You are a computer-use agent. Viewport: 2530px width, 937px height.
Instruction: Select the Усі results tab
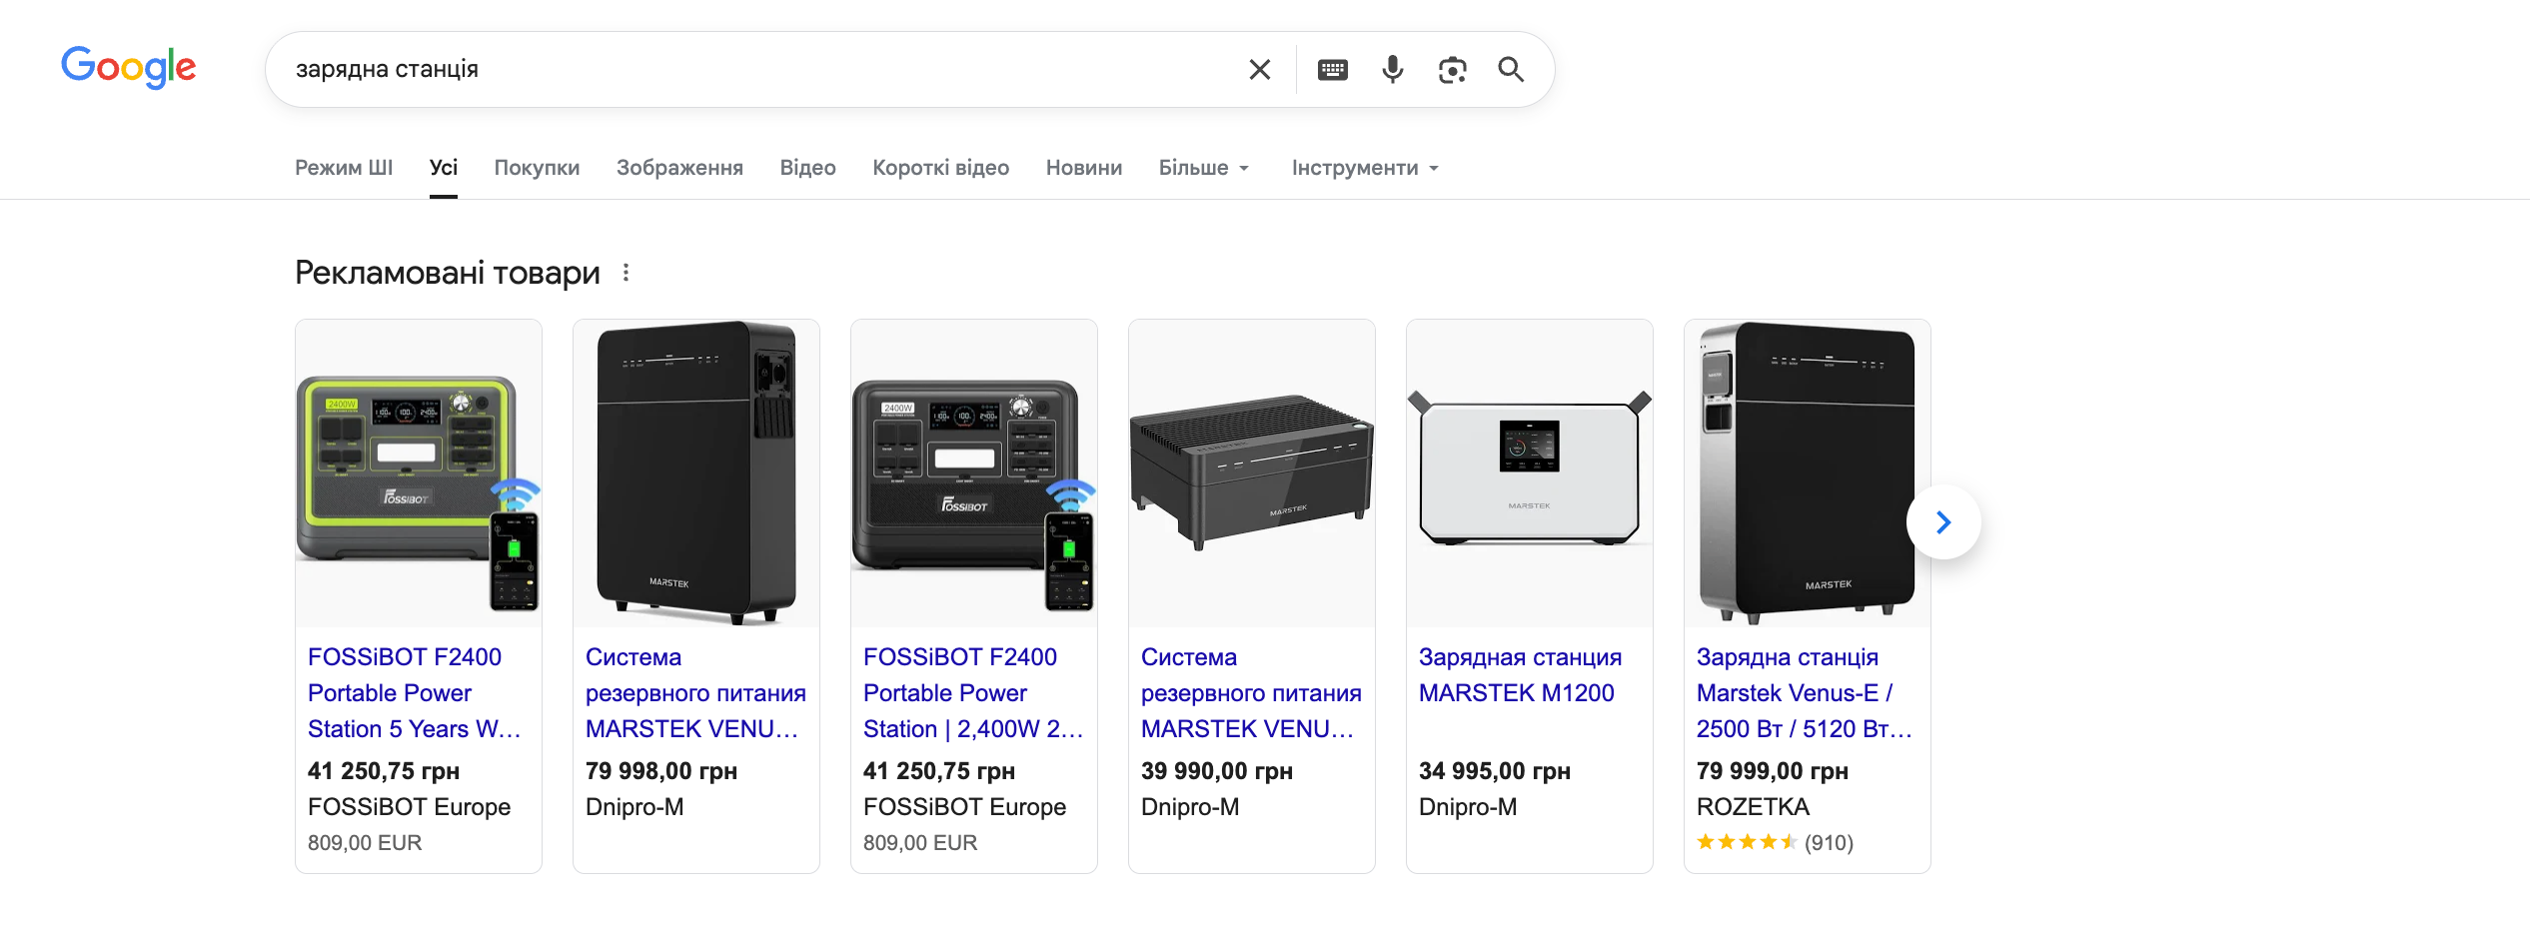click(x=444, y=168)
